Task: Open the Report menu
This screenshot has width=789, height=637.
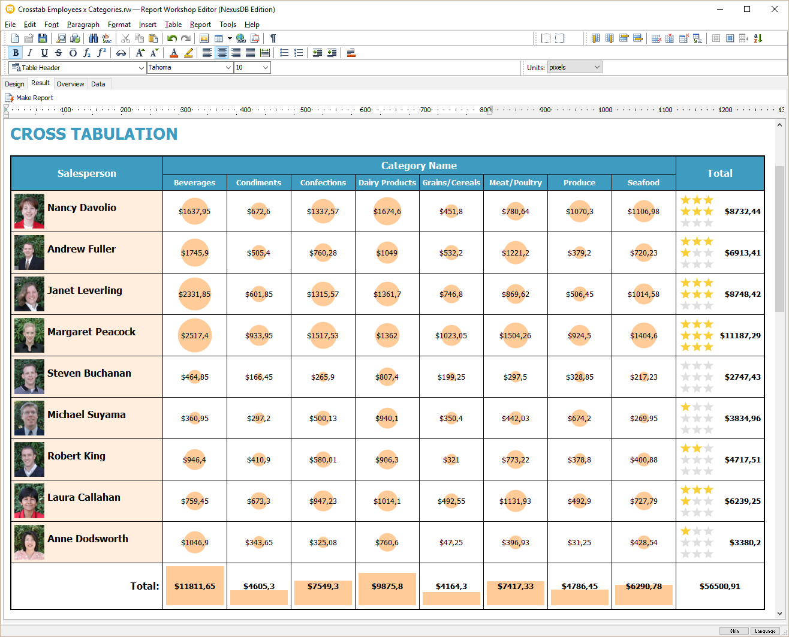Action: (200, 25)
